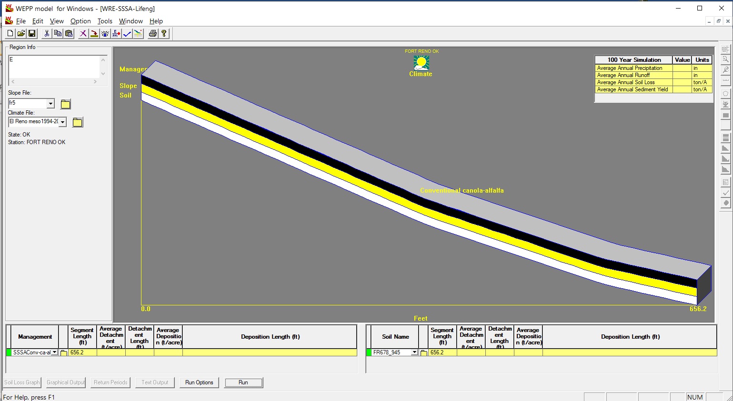Viewport: 733px width, 401px height.
Task: Open the Tools menu
Action: [x=105, y=21]
